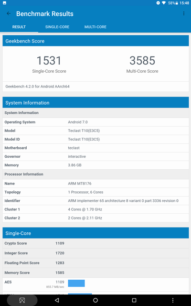Image resolution: width=191 pixels, height=306 pixels.
Task: Select the Model row value Teclast T10(E3C5)
Action: coord(84,131)
